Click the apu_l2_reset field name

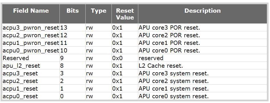[x=21, y=66]
